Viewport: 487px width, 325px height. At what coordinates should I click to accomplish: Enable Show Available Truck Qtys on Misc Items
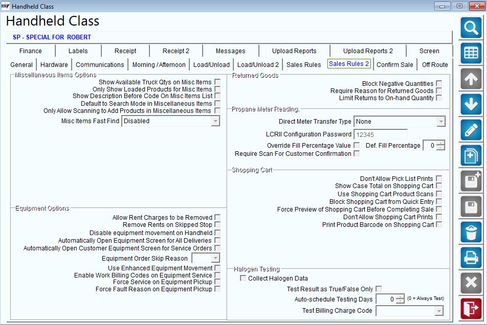217,82
